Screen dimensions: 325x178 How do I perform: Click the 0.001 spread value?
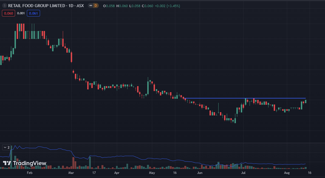tap(21, 13)
